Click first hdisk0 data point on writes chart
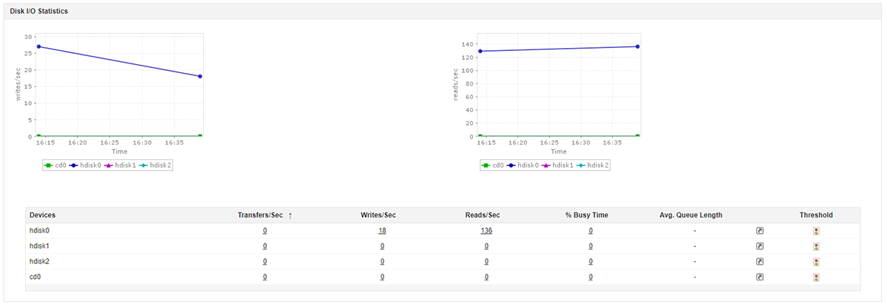The width and height of the screenshot is (887, 304). [38, 46]
